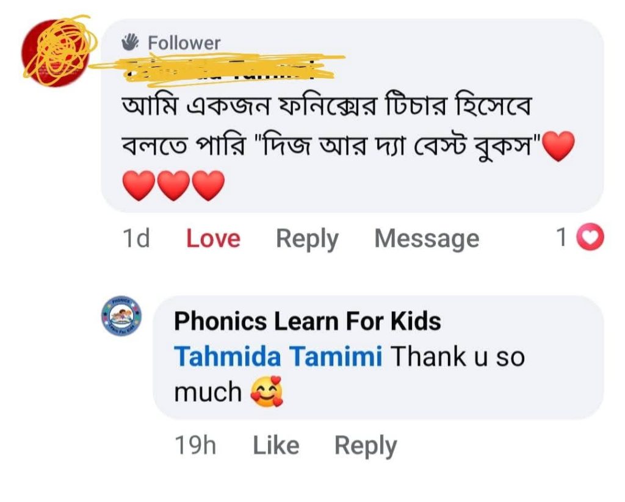Toggle the Love reaction on the first comment
Image resolution: width=625 pixels, height=502 pixels.
[213, 238]
